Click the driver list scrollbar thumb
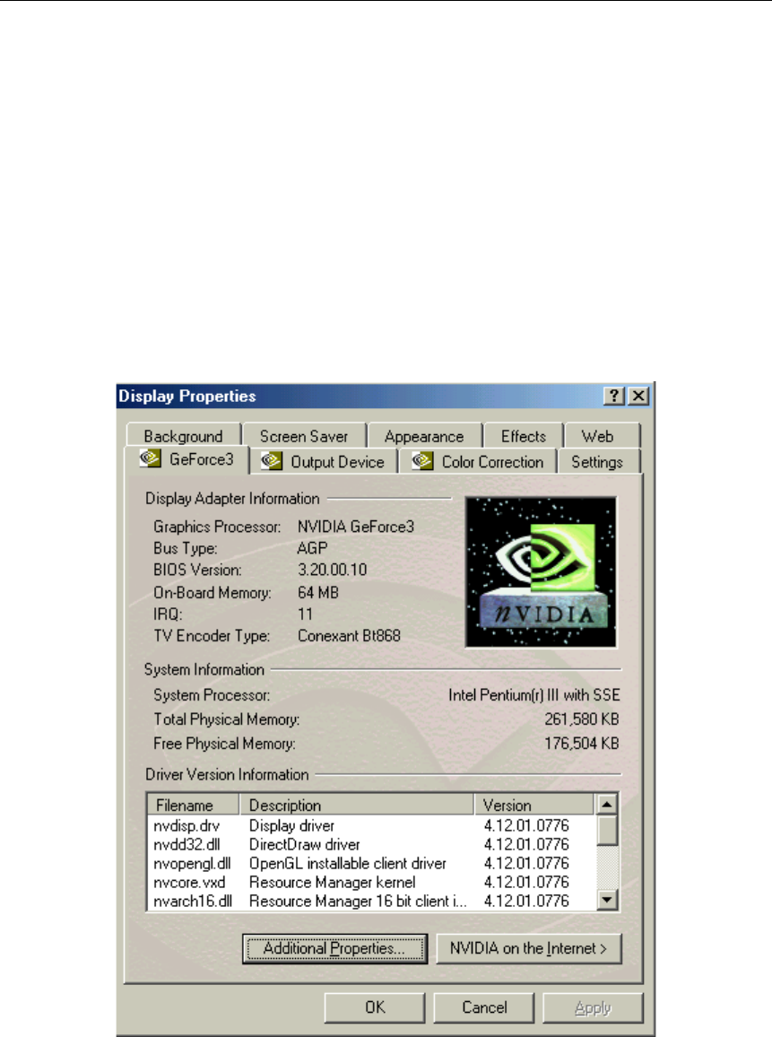Image resolution: width=772 pixels, height=1037 pixels. [607, 830]
